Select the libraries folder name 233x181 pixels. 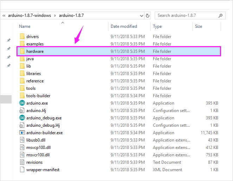[x=33, y=73]
